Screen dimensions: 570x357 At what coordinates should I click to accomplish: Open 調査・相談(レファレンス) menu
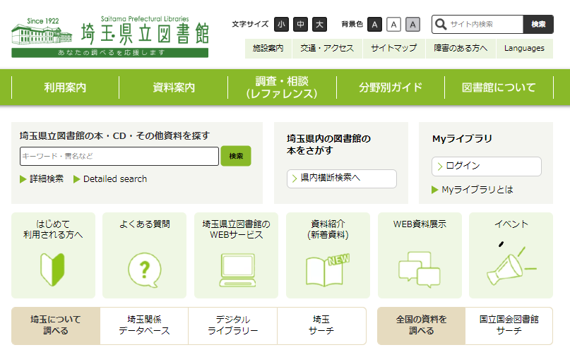[x=282, y=87]
